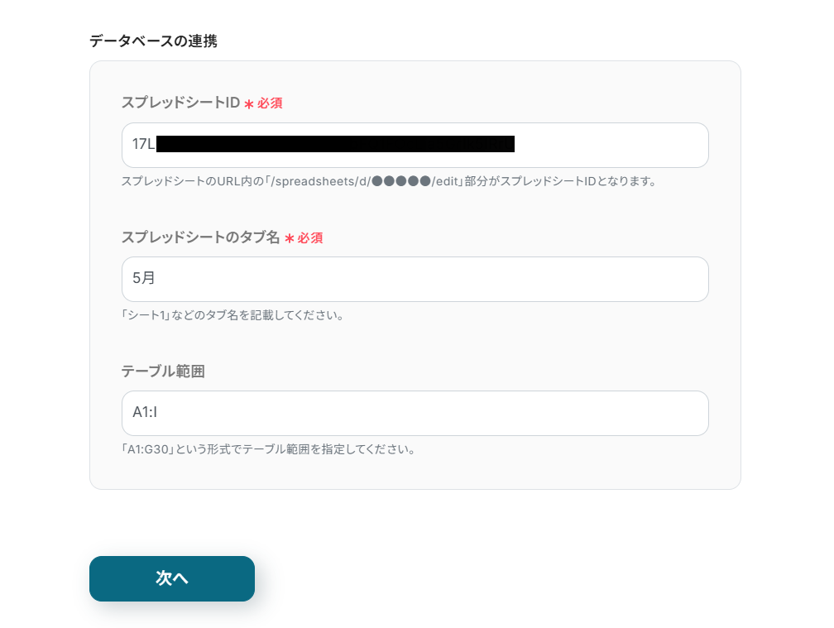The height and width of the screenshot is (628, 834).
Task: Place cursor after the 17L text
Action: click(156, 145)
